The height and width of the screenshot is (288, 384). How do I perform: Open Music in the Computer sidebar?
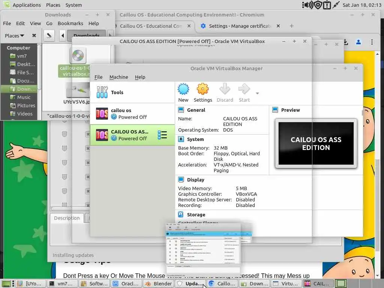pos(20,97)
